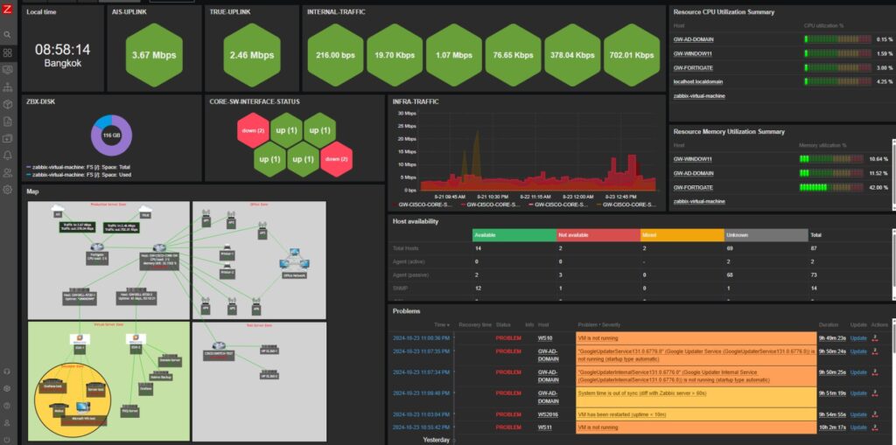Click the Fortigate firewall icon on the map
Image resolution: width=896 pixels, height=445 pixels.
click(x=96, y=247)
